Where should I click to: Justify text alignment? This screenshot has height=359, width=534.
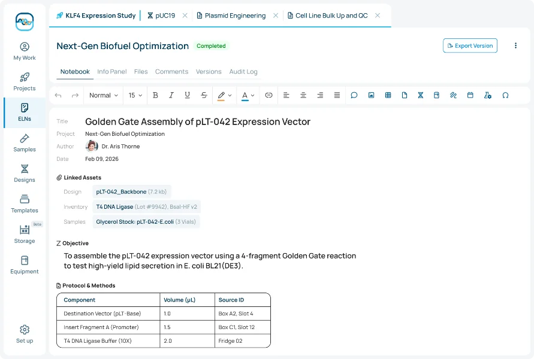pos(337,95)
